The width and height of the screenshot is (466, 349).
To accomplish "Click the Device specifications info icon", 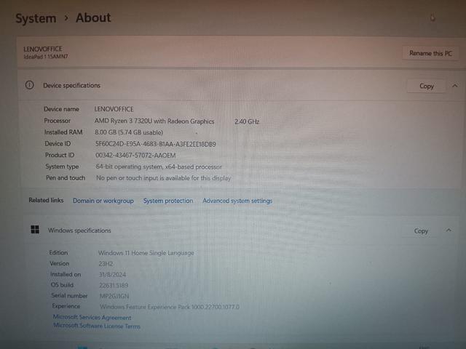I will tap(29, 85).
